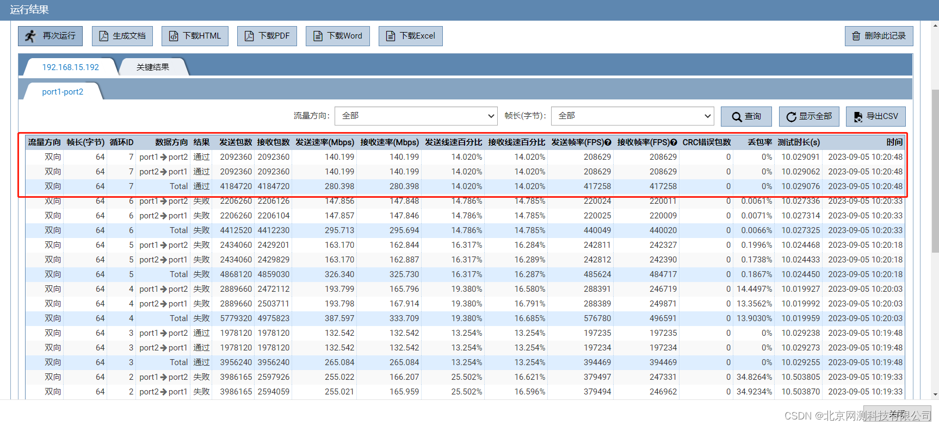Click the 再次运行 button label
Image resolution: width=939 pixels, height=426 pixels.
click(x=59, y=36)
